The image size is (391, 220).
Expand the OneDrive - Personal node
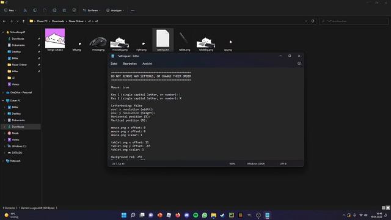click(x=3, y=92)
